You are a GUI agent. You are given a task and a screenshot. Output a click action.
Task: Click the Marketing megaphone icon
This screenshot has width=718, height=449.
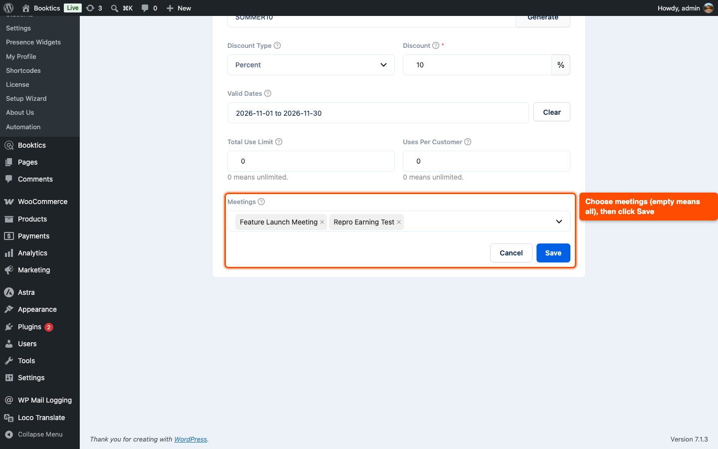click(x=9, y=270)
